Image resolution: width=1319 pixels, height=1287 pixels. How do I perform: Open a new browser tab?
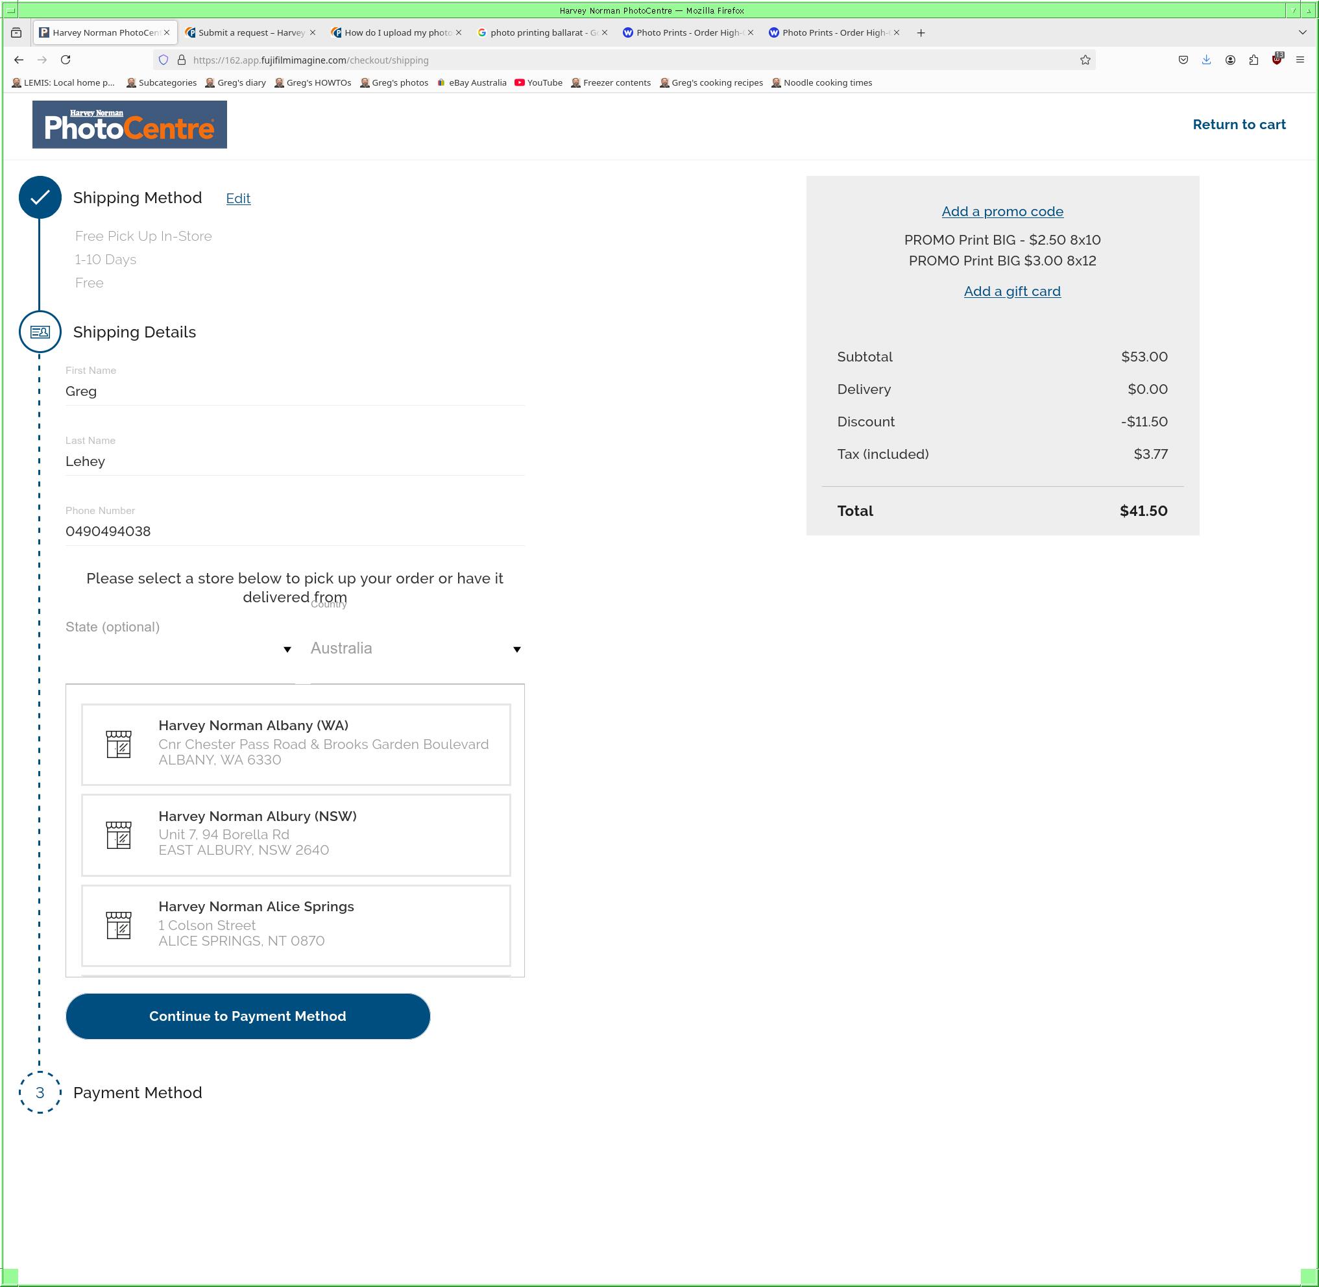click(921, 32)
